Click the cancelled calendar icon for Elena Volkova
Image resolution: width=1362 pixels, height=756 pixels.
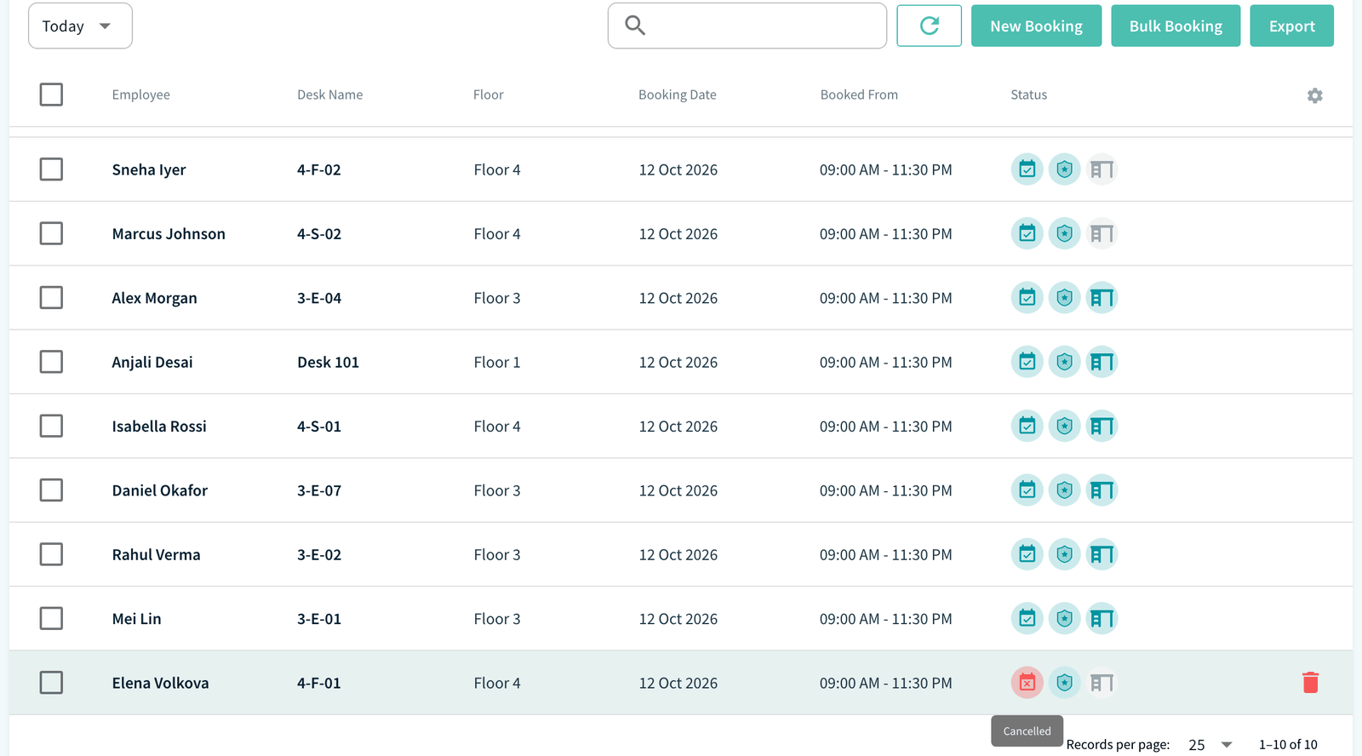(x=1027, y=683)
